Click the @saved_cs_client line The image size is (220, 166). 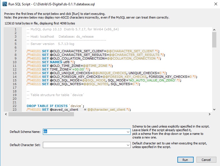coord(79,110)
